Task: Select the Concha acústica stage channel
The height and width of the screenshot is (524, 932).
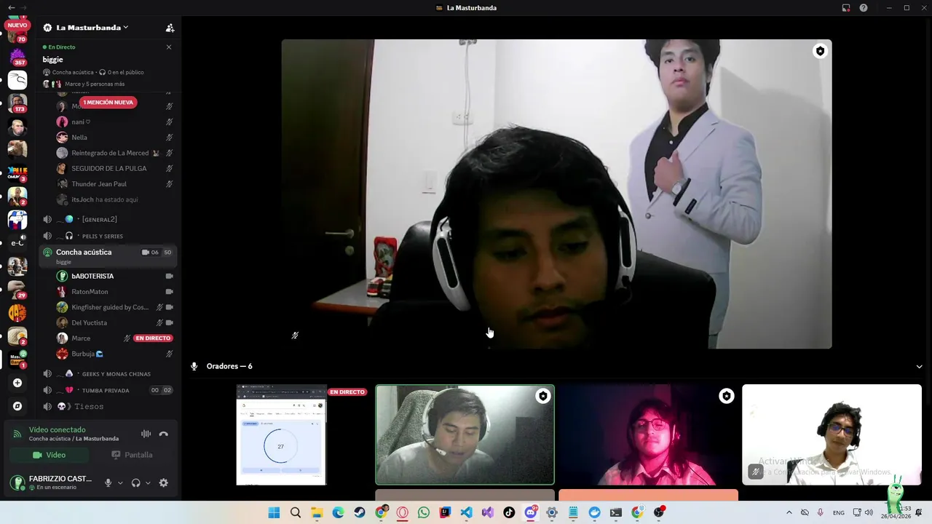Action: pos(107,255)
